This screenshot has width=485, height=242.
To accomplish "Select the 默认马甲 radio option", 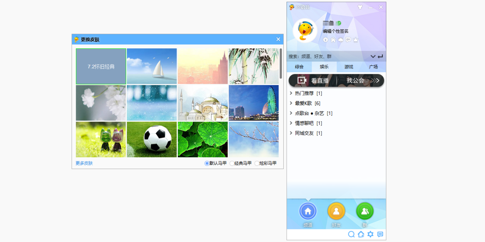I will coord(207,163).
